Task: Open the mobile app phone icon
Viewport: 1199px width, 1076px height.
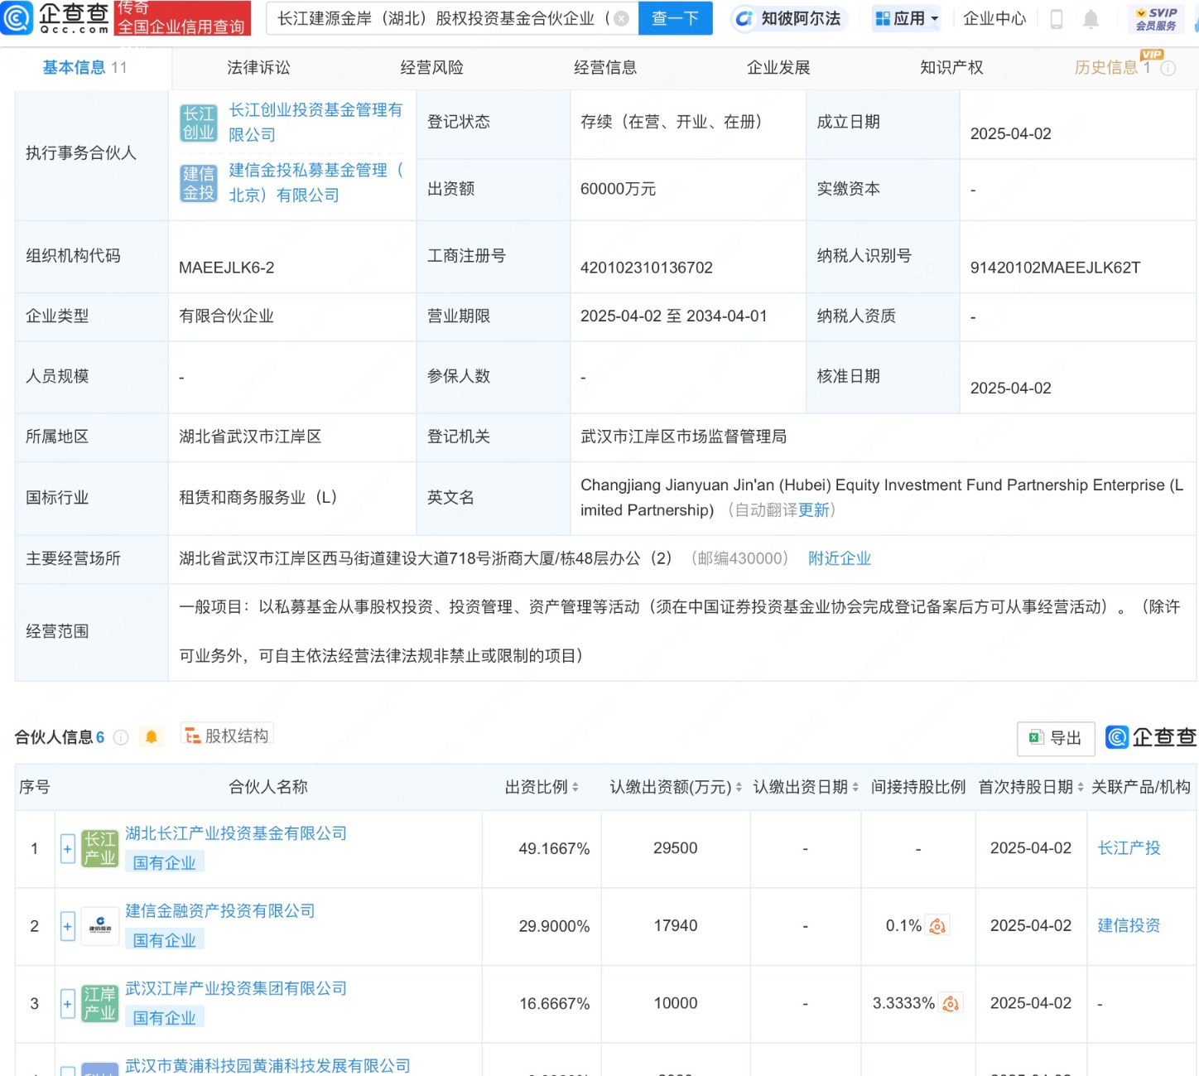Action: coord(1056,19)
